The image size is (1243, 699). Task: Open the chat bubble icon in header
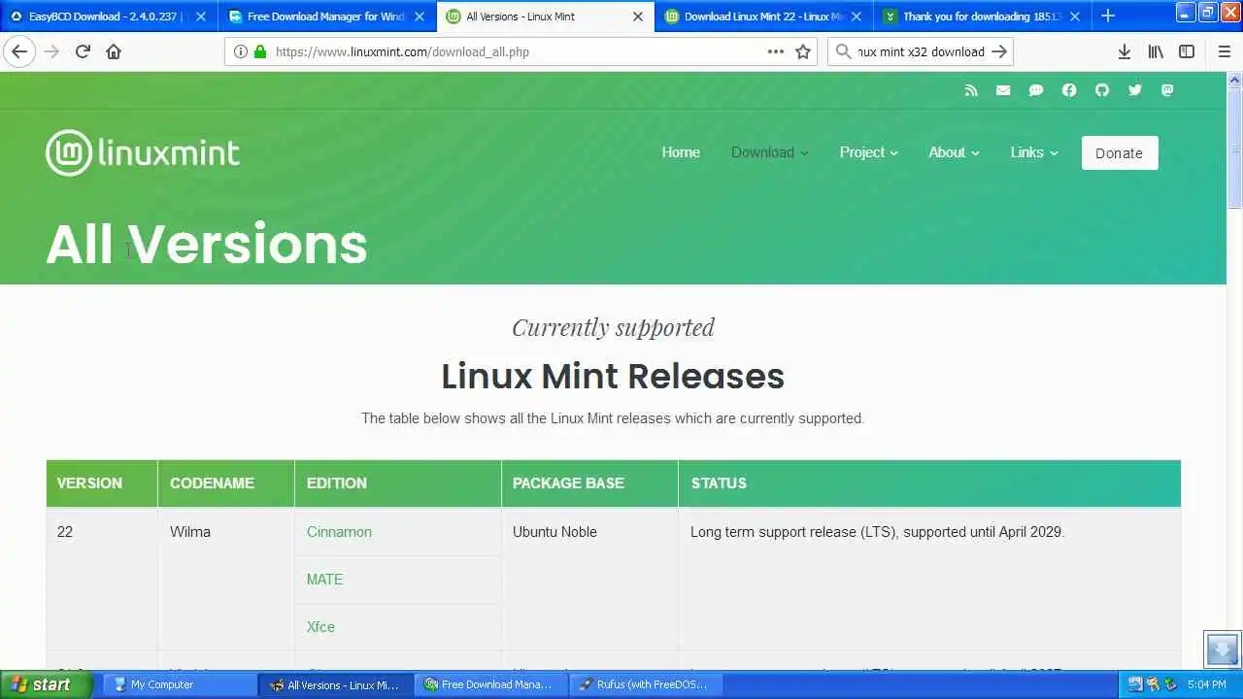point(1036,90)
